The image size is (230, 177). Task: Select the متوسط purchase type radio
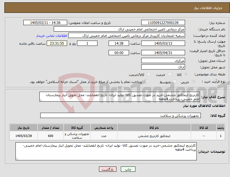[175, 81]
